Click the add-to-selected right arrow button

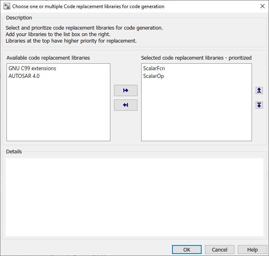pos(126,90)
